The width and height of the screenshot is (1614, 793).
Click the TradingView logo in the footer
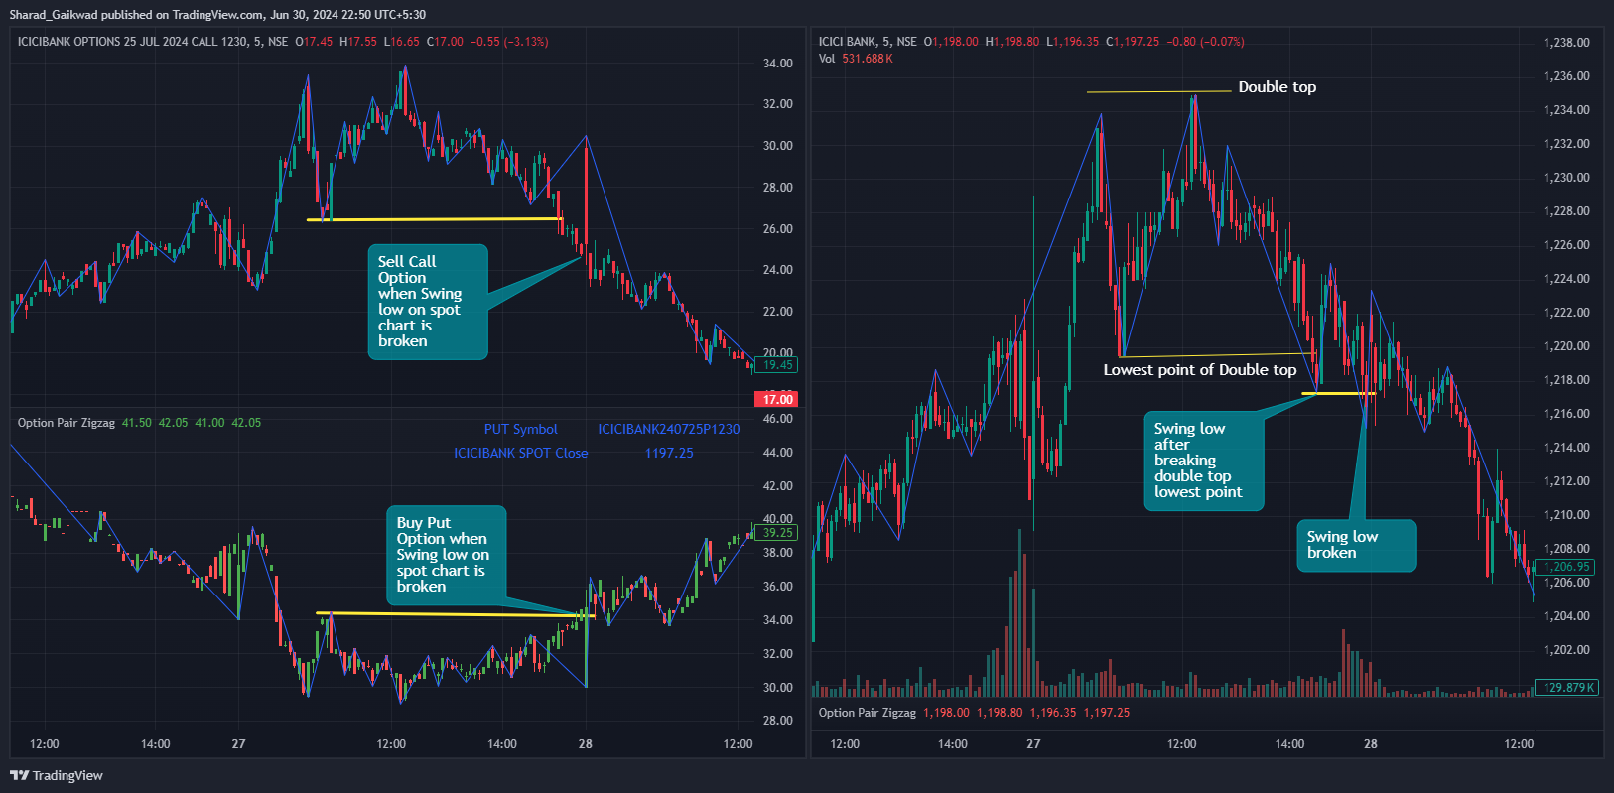(x=57, y=775)
